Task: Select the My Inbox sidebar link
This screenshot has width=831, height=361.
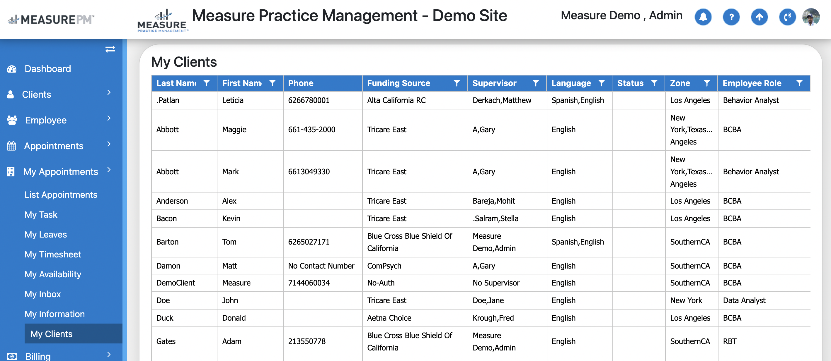Action: click(42, 294)
